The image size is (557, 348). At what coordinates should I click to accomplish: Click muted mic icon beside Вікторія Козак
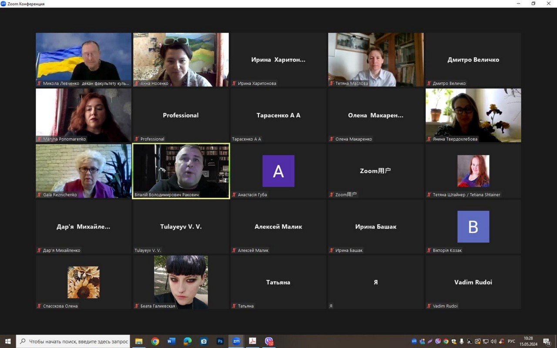click(429, 251)
